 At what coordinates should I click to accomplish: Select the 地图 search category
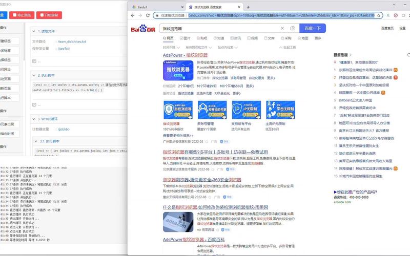[x=303, y=38]
